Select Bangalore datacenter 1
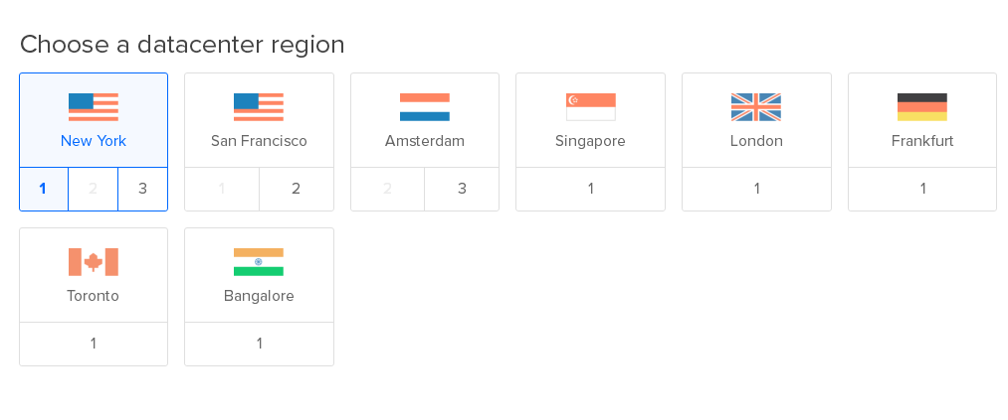1008x420 pixels. point(259,344)
